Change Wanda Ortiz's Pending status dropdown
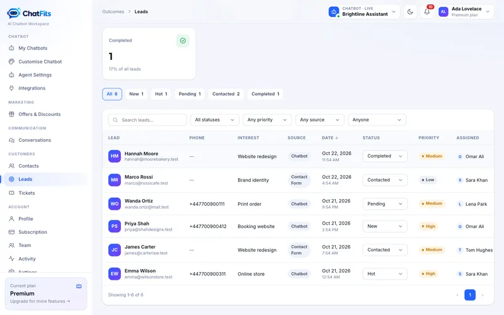Screen dimensions: 504x315 pos(385,203)
